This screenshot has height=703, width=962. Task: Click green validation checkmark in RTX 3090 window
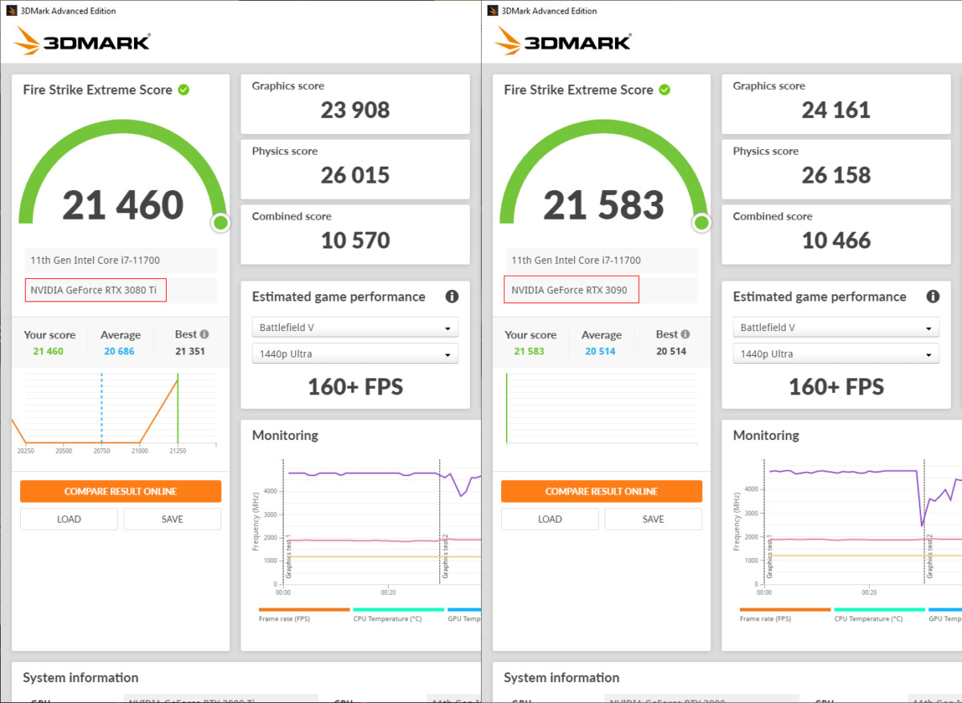665,90
